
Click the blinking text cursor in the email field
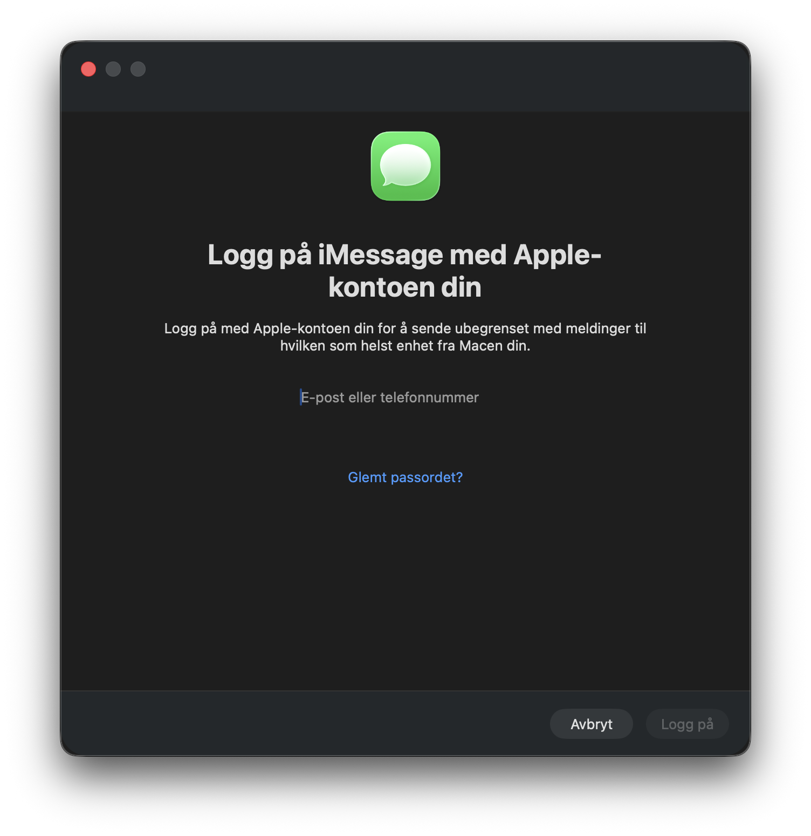coord(301,398)
